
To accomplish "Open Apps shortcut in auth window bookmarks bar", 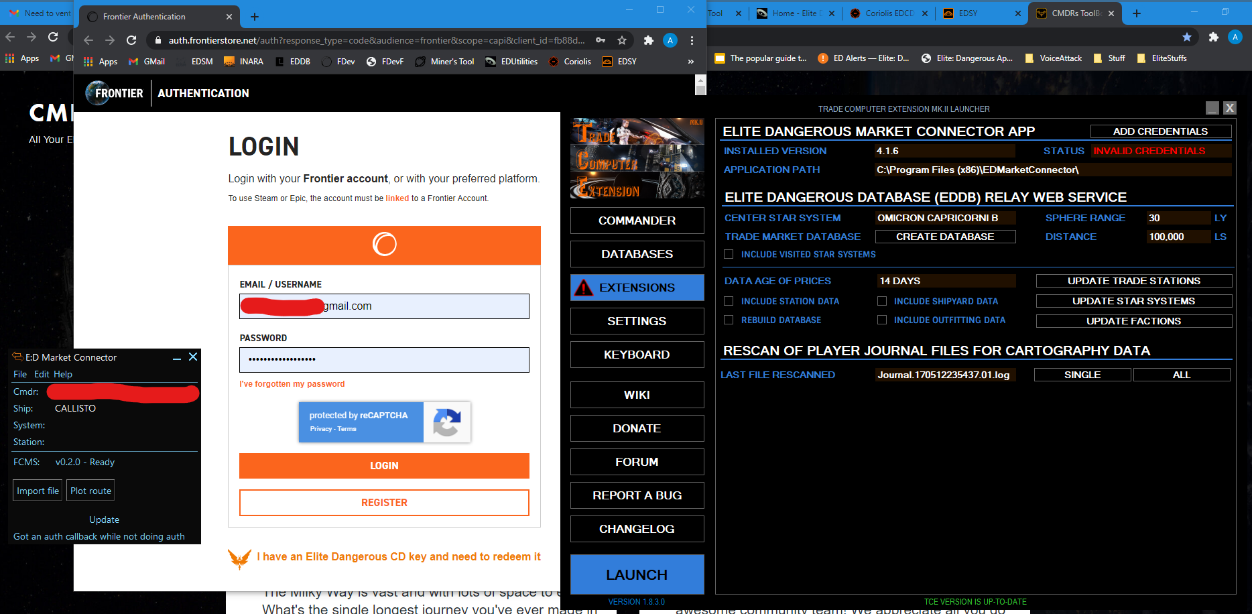I will pyautogui.click(x=101, y=62).
